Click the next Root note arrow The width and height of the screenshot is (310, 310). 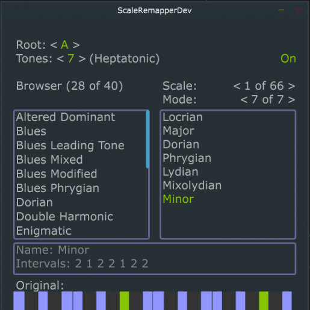[76, 45]
